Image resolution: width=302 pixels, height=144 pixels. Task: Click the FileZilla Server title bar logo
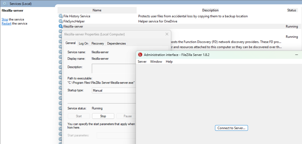coord(140,55)
